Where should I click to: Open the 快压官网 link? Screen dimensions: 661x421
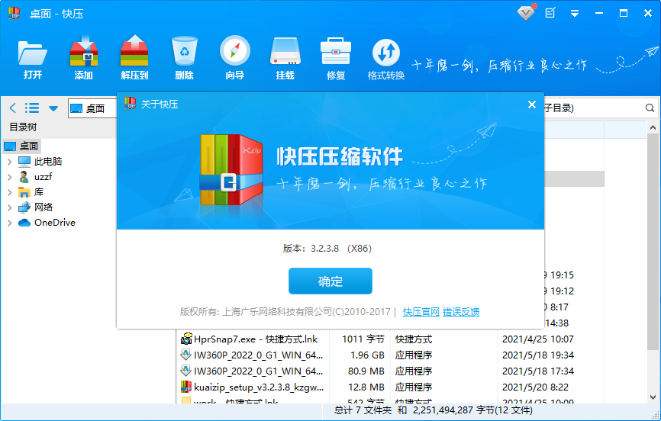point(421,312)
